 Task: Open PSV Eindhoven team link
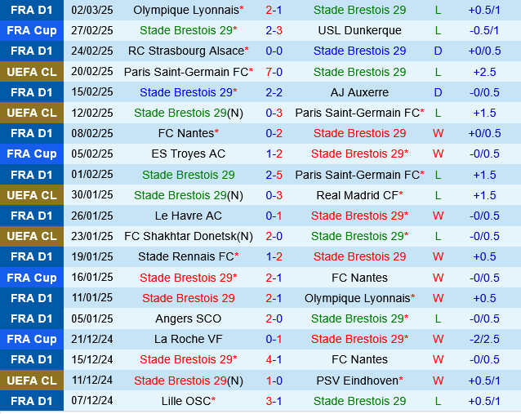pos(358,381)
